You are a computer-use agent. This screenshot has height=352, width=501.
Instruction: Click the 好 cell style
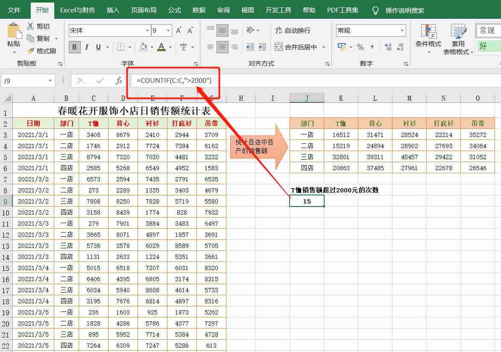coord(488,46)
